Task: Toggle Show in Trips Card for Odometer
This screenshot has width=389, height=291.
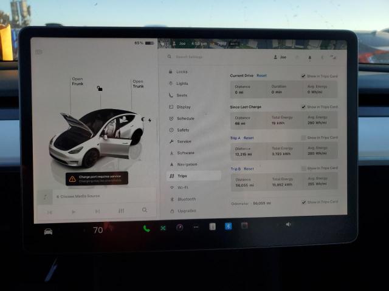Action: [x=304, y=202]
